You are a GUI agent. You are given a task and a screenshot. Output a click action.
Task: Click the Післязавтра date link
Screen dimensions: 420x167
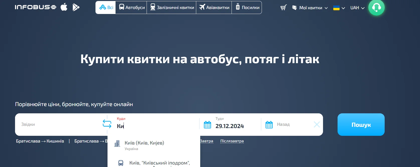(232, 141)
